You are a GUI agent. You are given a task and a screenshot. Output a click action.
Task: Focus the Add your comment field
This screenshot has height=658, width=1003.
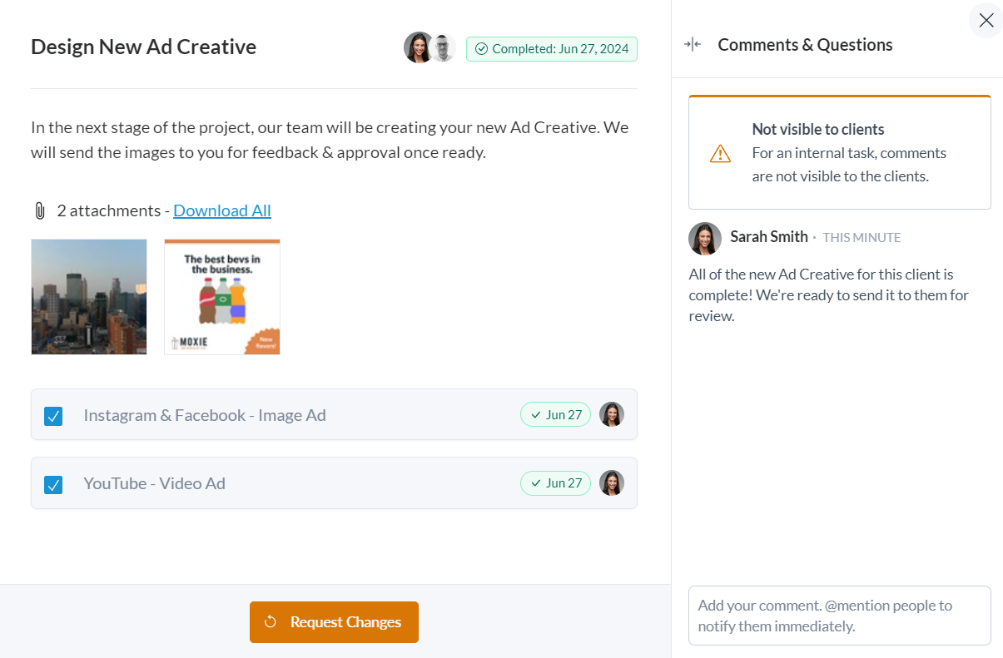click(839, 616)
